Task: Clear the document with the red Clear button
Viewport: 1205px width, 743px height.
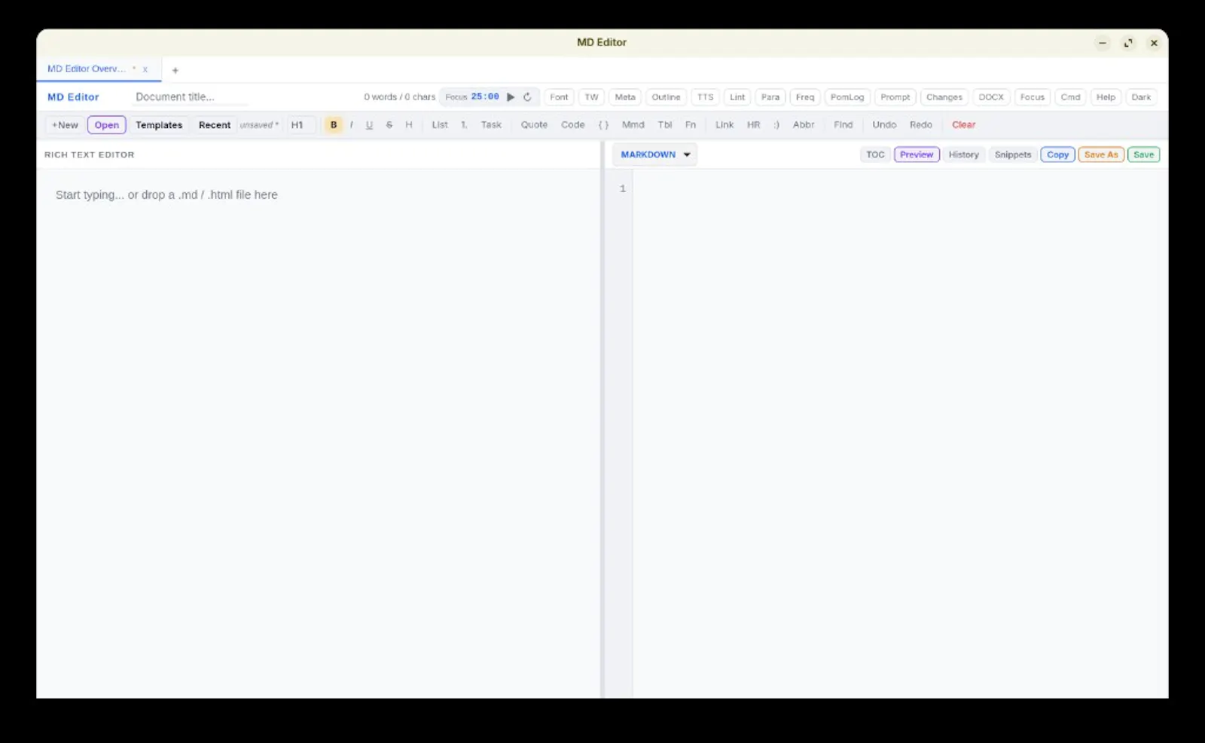Action: point(964,125)
